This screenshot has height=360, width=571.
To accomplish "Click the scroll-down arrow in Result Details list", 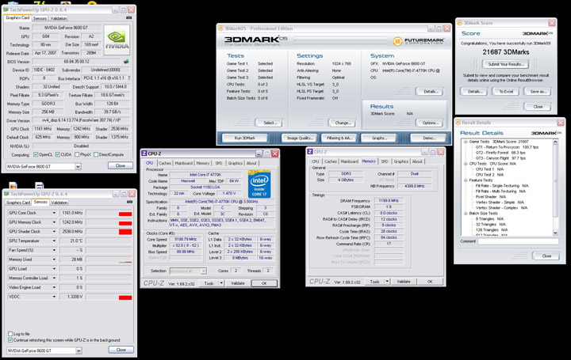I will 555,233.
